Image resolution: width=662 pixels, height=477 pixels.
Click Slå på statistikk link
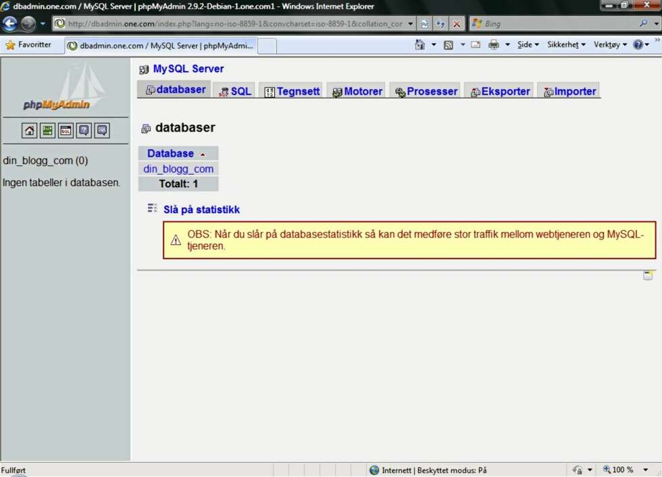[x=201, y=210]
